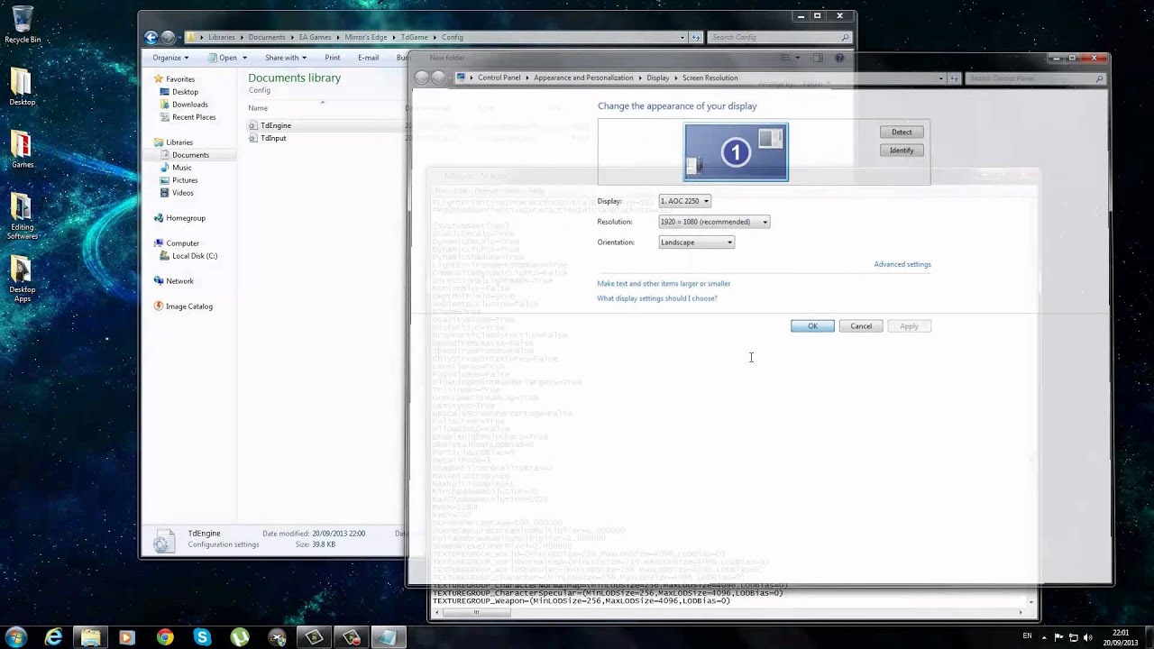This screenshot has width=1154, height=649.
Task: Click Notepad's right horizontal scroll arrow
Action: (x=1021, y=613)
